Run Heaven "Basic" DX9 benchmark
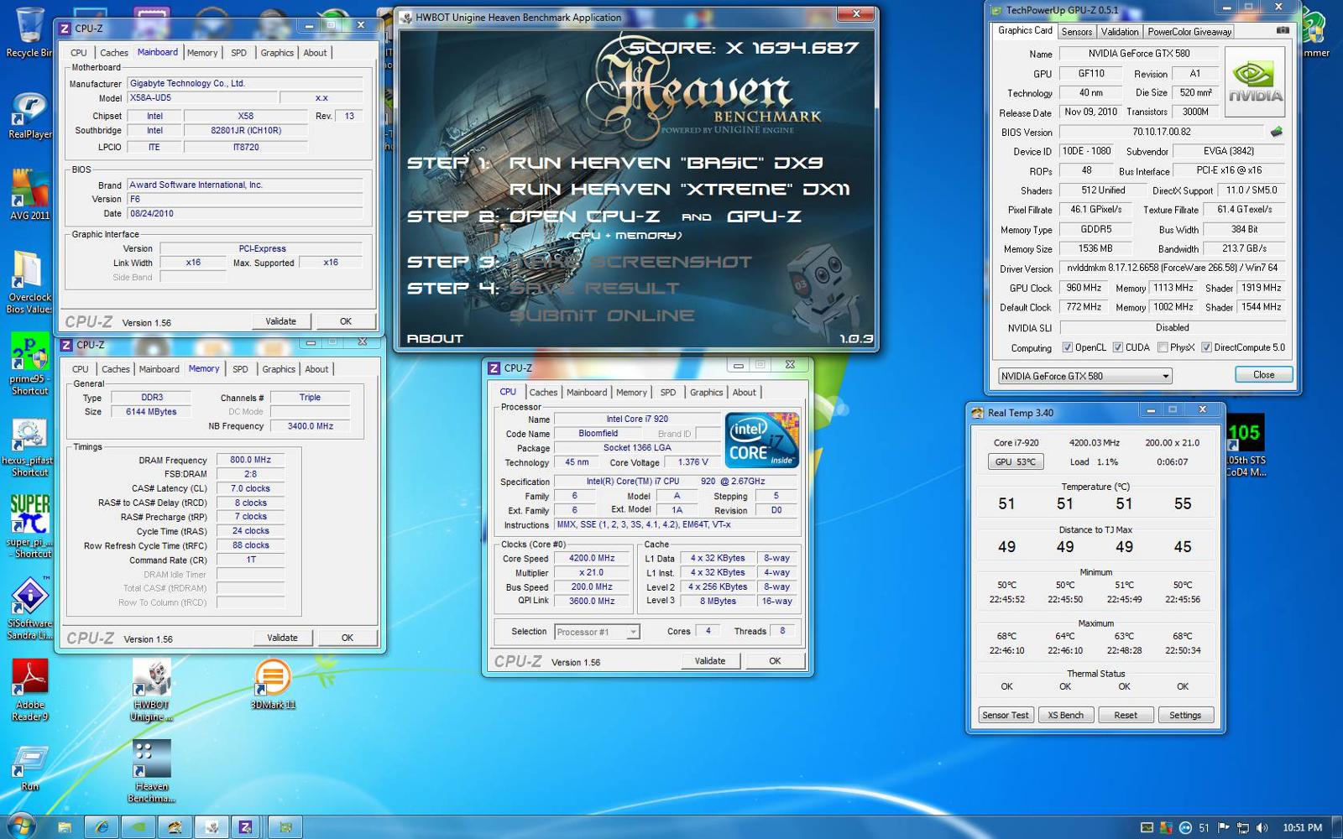The height and width of the screenshot is (839, 1343). pyautogui.click(x=666, y=163)
